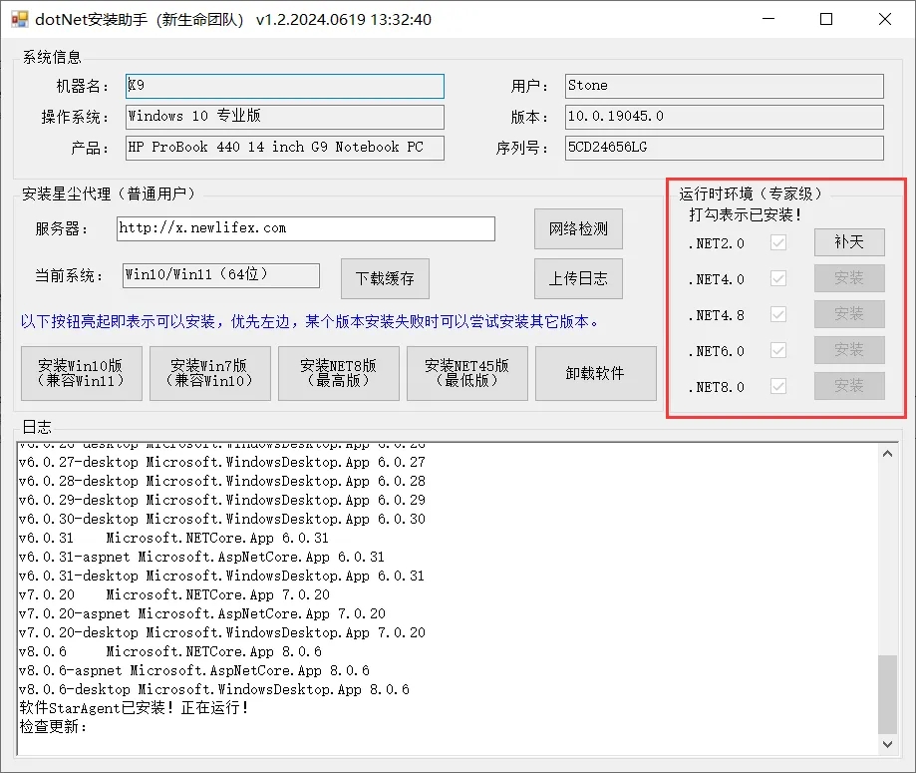This screenshot has width=916, height=773.
Task: Click log line v6.0.31-aspnet Microsoft.AspNetCore.App
Action: (201, 557)
